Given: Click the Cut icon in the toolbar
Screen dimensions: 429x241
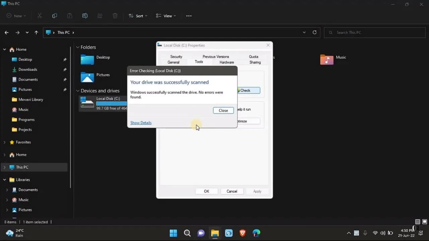Looking at the screenshot, I should 39,16.
